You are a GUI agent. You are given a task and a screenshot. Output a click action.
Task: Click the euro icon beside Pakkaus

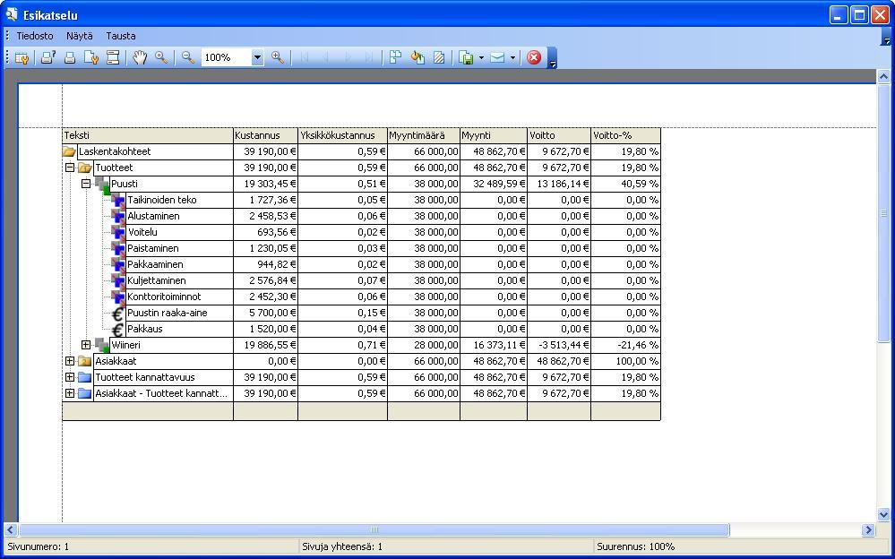click(x=118, y=330)
